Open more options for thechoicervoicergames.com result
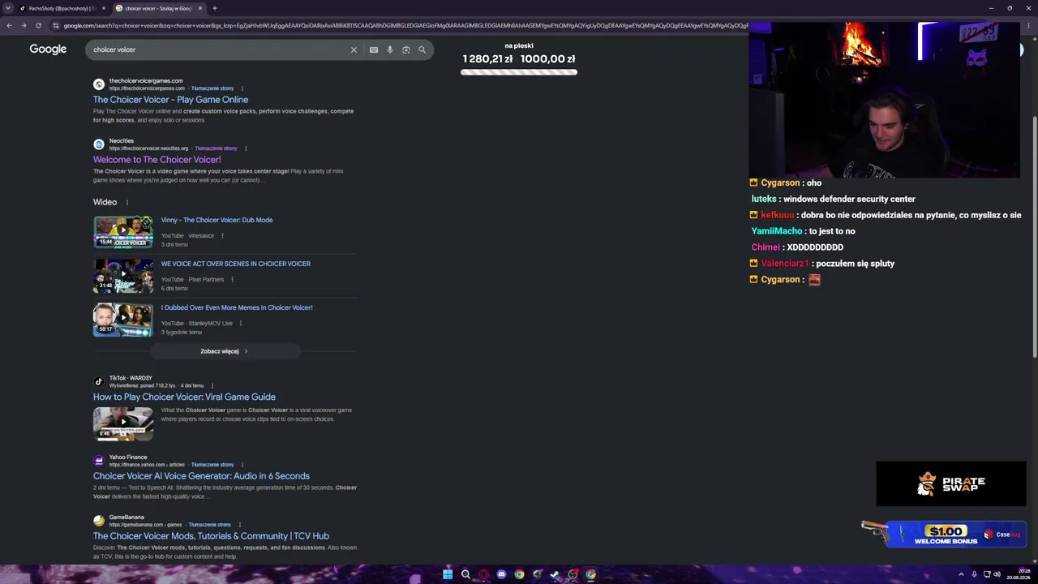The width and height of the screenshot is (1038, 584). [x=242, y=88]
